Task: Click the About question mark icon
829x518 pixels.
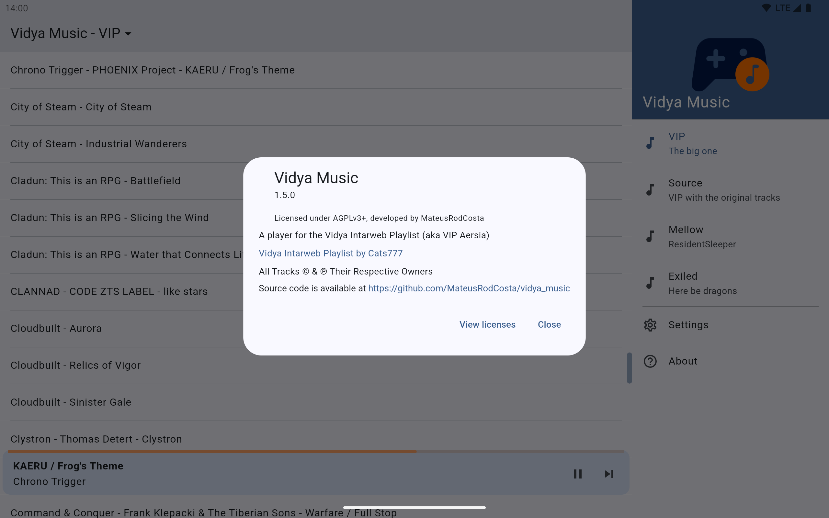Action: (650, 361)
